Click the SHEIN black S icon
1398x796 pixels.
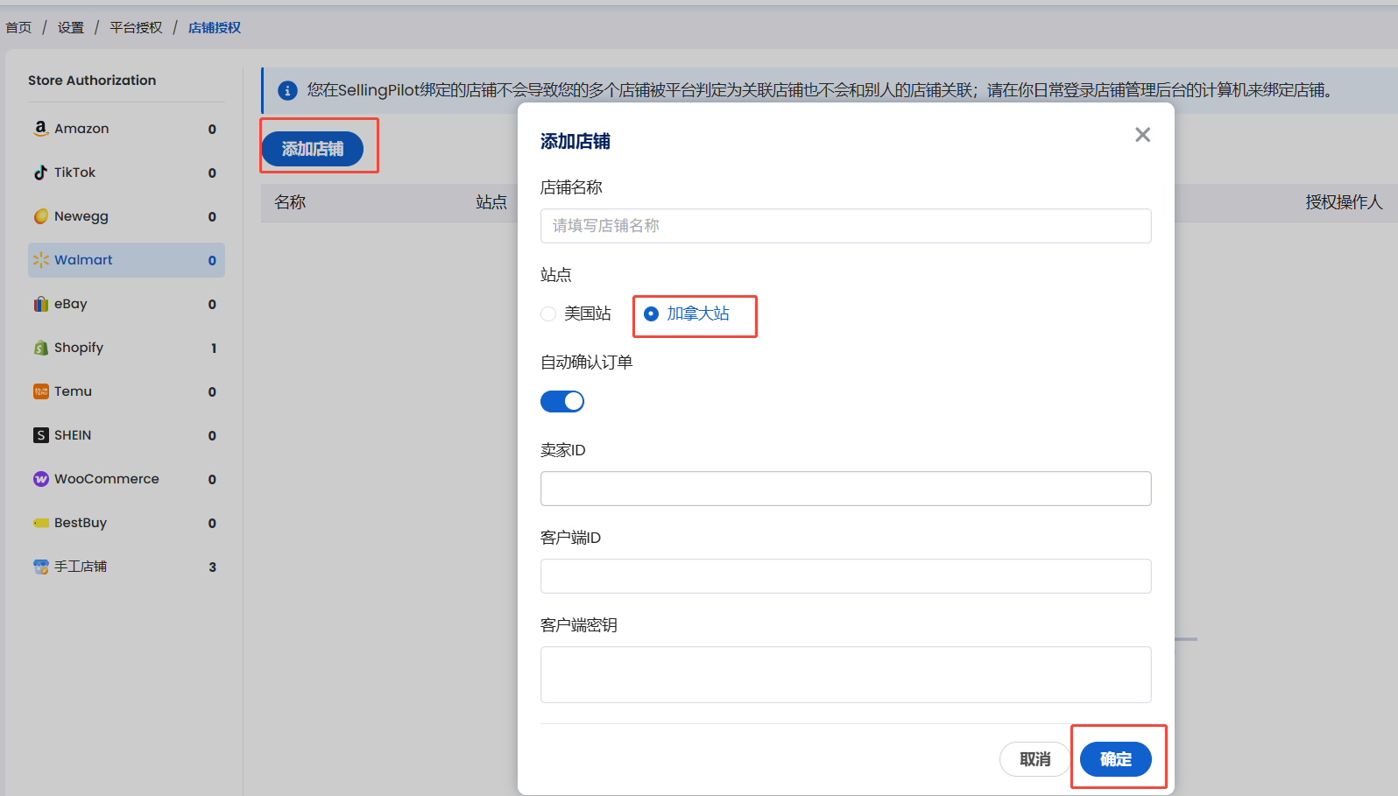tap(40, 435)
